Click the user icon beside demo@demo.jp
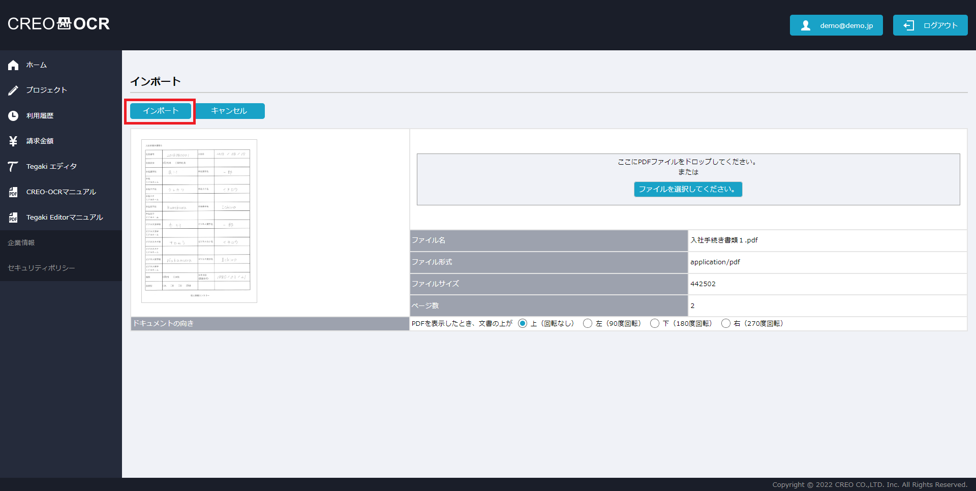Screen dimensions: 976x491 [x=806, y=25]
